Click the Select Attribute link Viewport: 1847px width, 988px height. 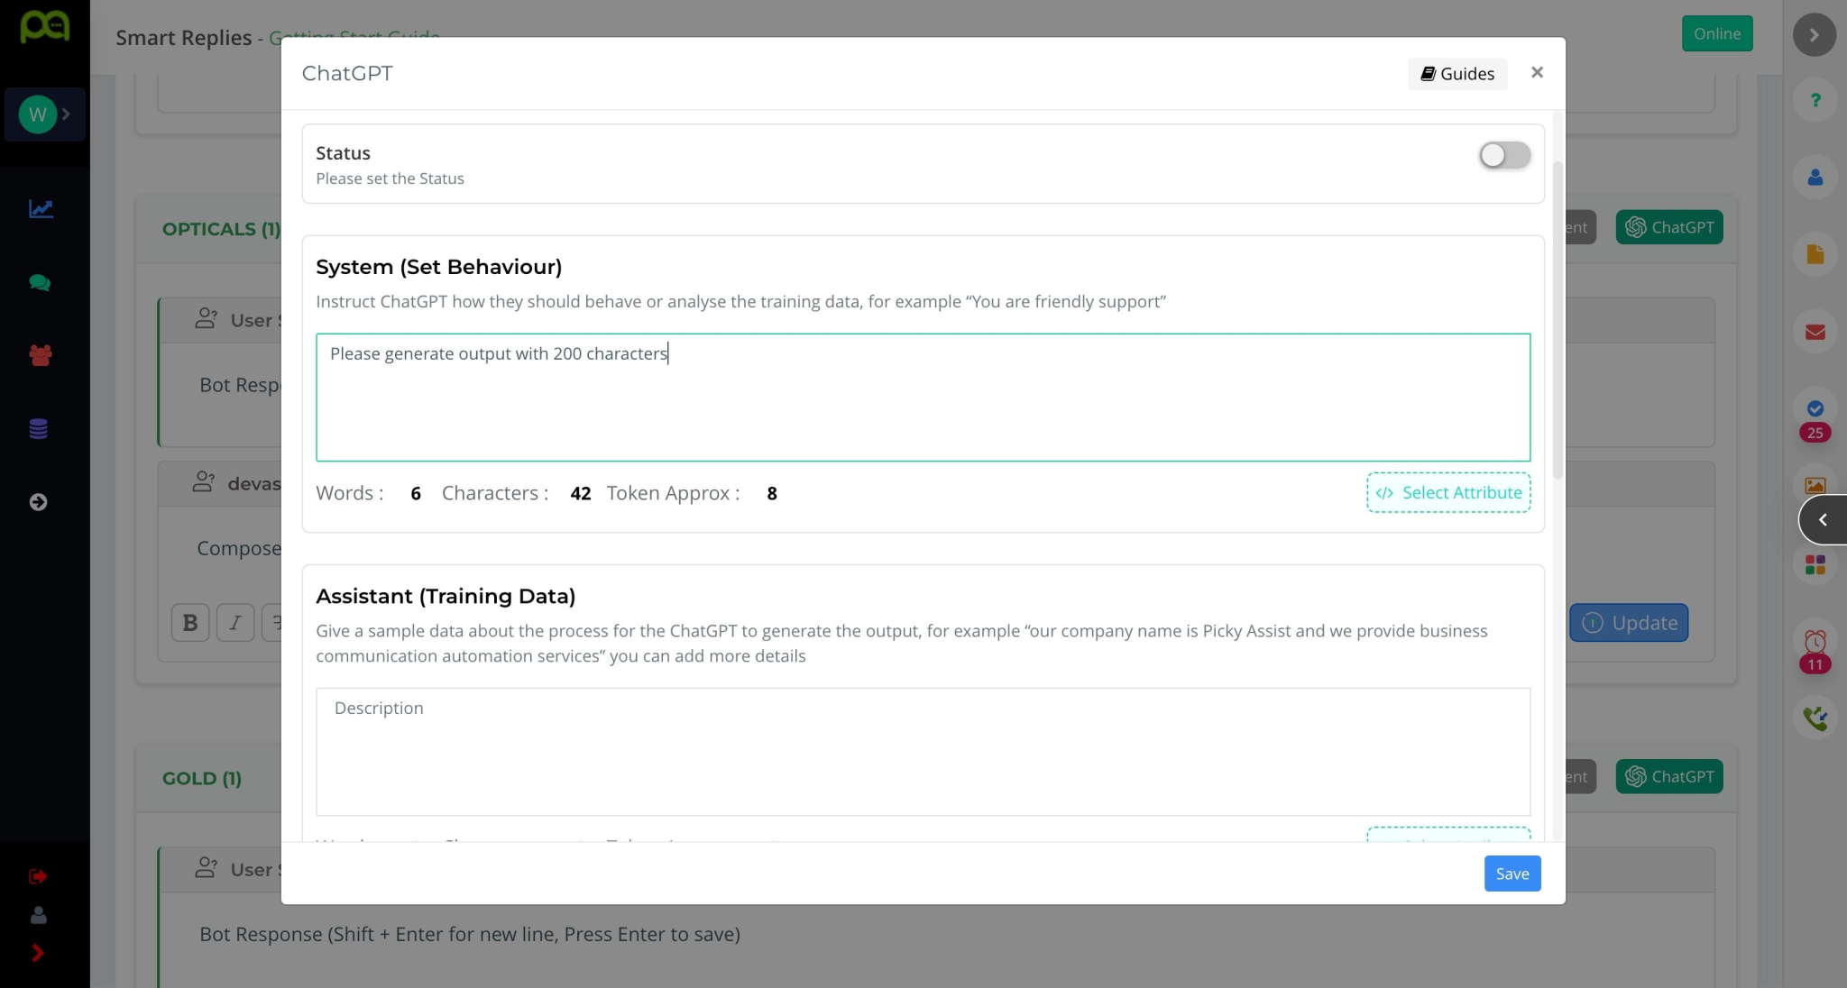pyautogui.click(x=1447, y=492)
